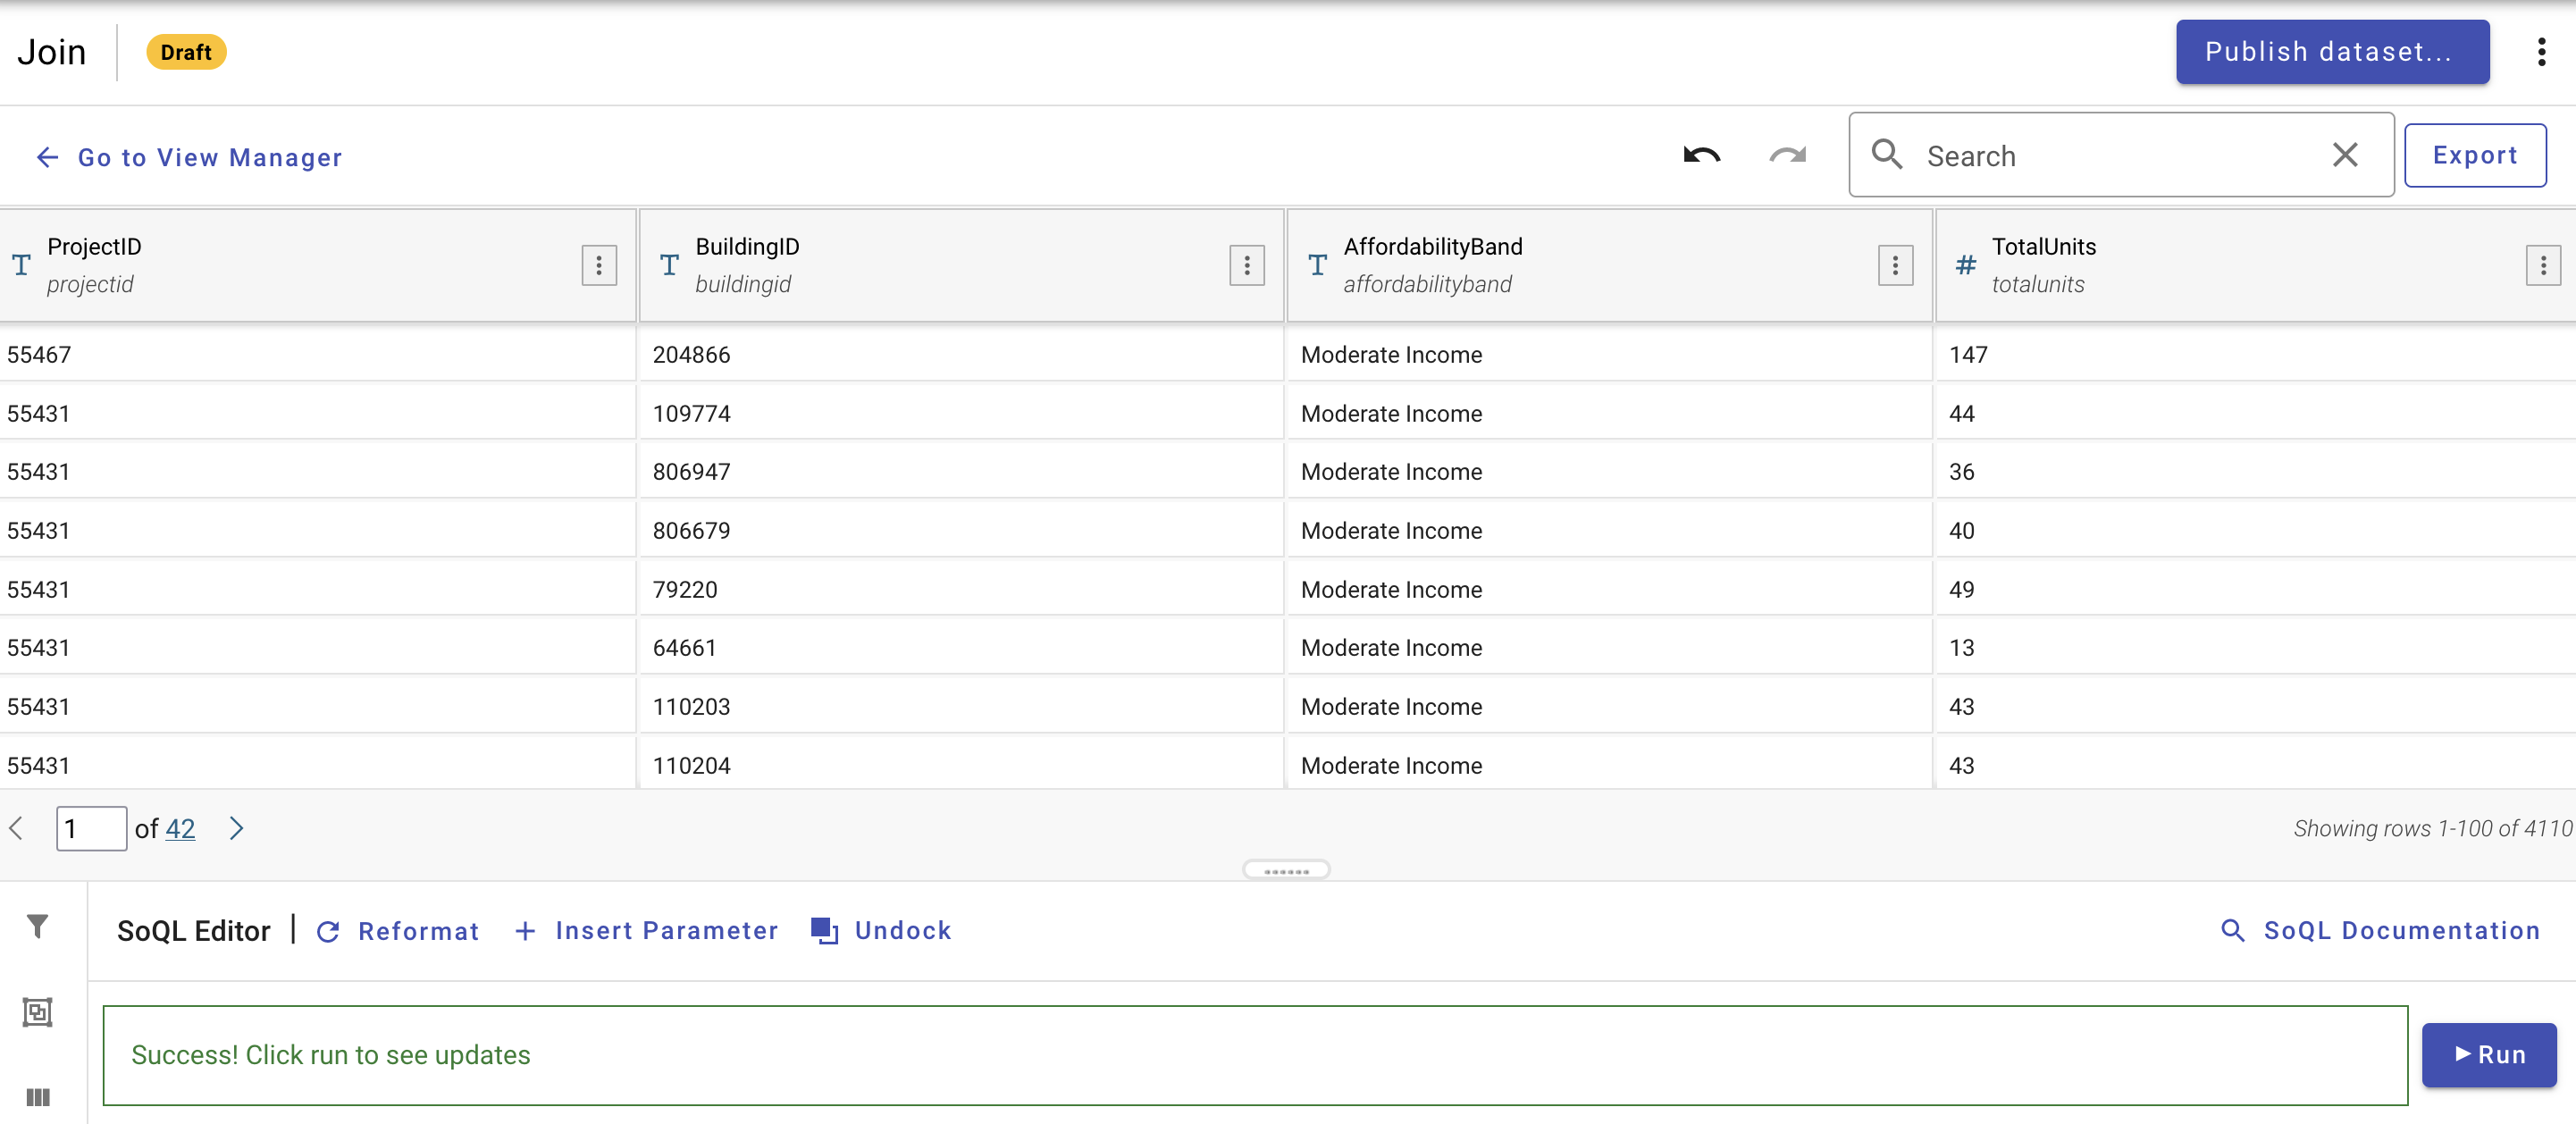Screen dimensions: 2576x1124
Task: Select the BuildingID cell 109774
Action: click(961, 413)
